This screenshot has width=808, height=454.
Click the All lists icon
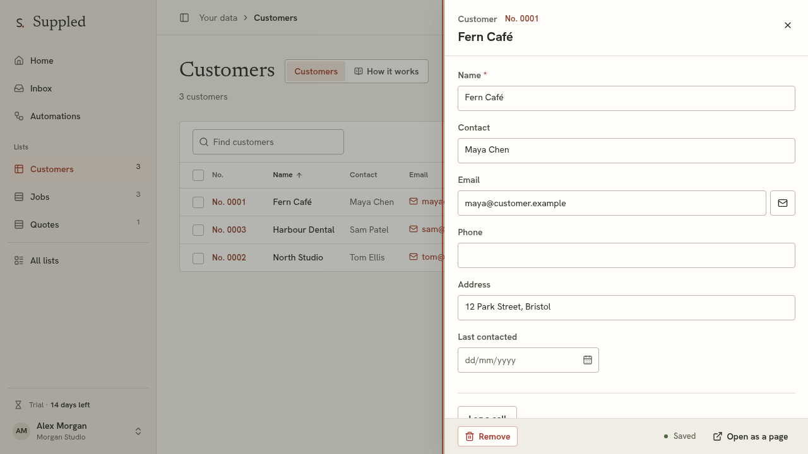coord(19,260)
